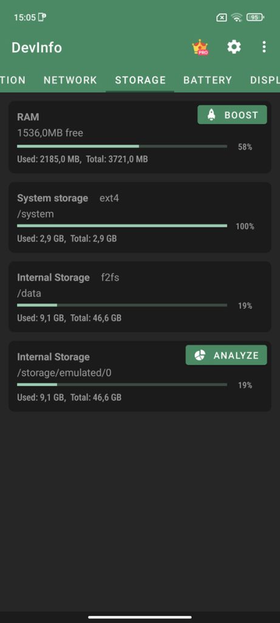Select the System storage ext4 card
The height and width of the screenshot is (623, 280).
pos(140,217)
